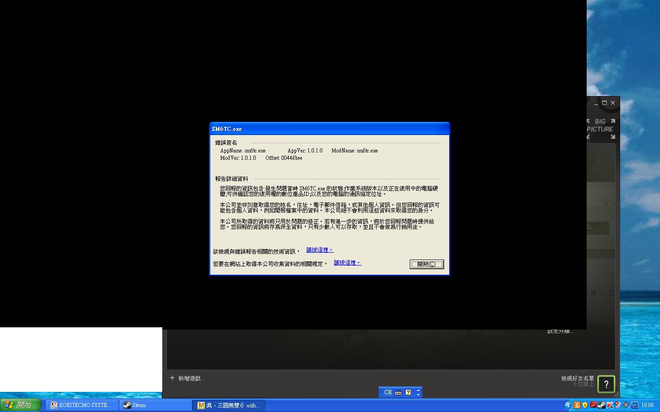Close the Steam window
This screenshot has height=412, width=660.
coord(613,103)
